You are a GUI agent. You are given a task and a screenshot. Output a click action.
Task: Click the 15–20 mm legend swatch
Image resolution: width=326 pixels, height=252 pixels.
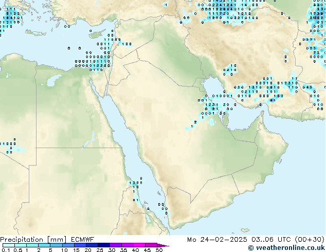point(80,245)
